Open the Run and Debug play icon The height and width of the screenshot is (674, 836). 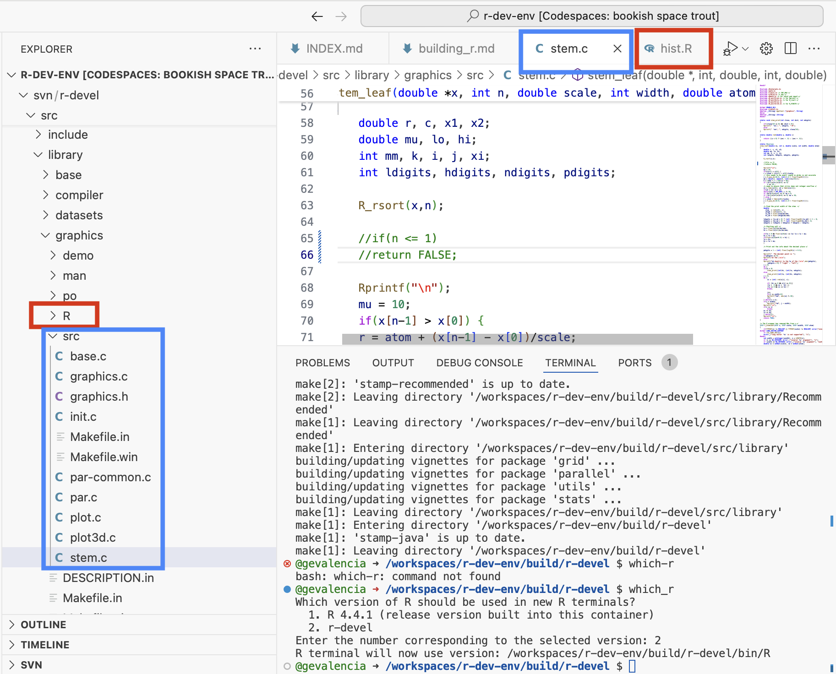click(731, 49)
